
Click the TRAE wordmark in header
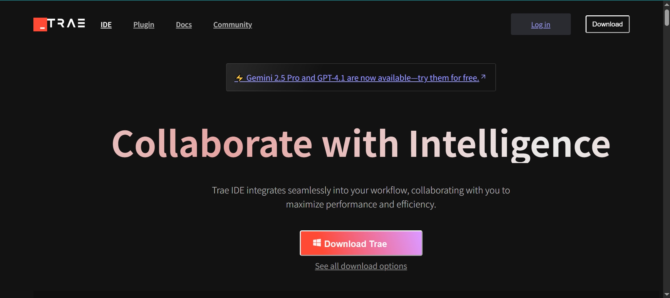[x=66, y=24]
